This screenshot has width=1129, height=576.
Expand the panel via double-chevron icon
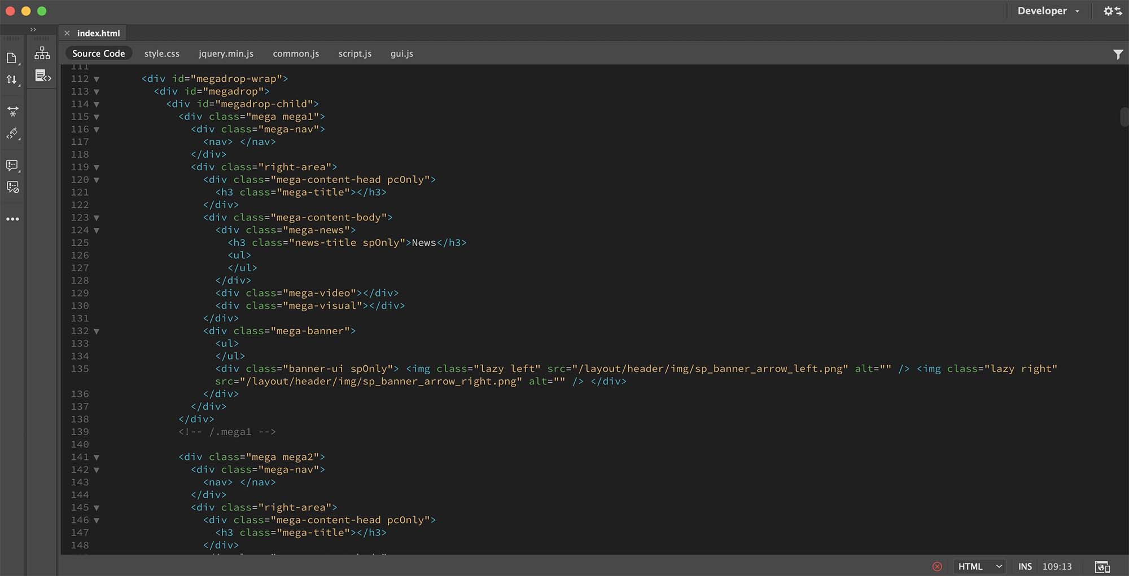[33, 29]
